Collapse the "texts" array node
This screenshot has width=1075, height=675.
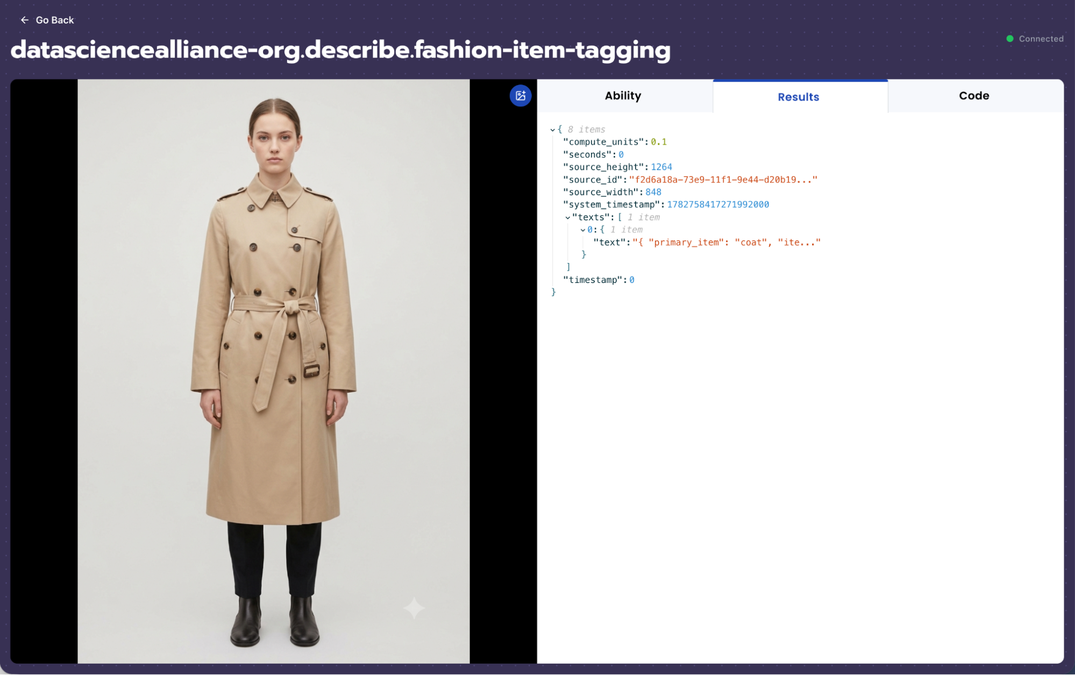pyautogui.click(x=567, y=217)
